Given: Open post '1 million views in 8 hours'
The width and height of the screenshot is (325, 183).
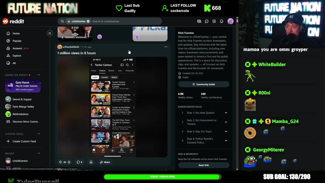Looking at the screenshot, I should coord(76,53).
